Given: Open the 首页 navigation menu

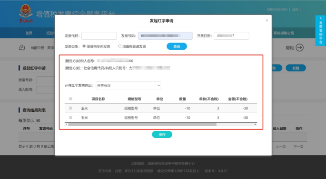Looking at the screenshot, I should [x=29, y=33].
